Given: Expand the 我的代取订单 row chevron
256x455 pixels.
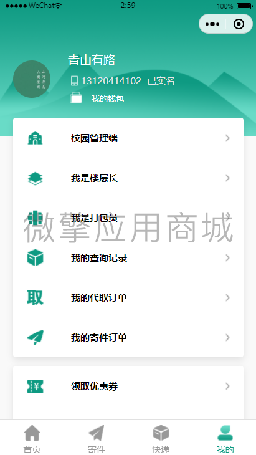Looking at the screenshot, I should [227, 297].
